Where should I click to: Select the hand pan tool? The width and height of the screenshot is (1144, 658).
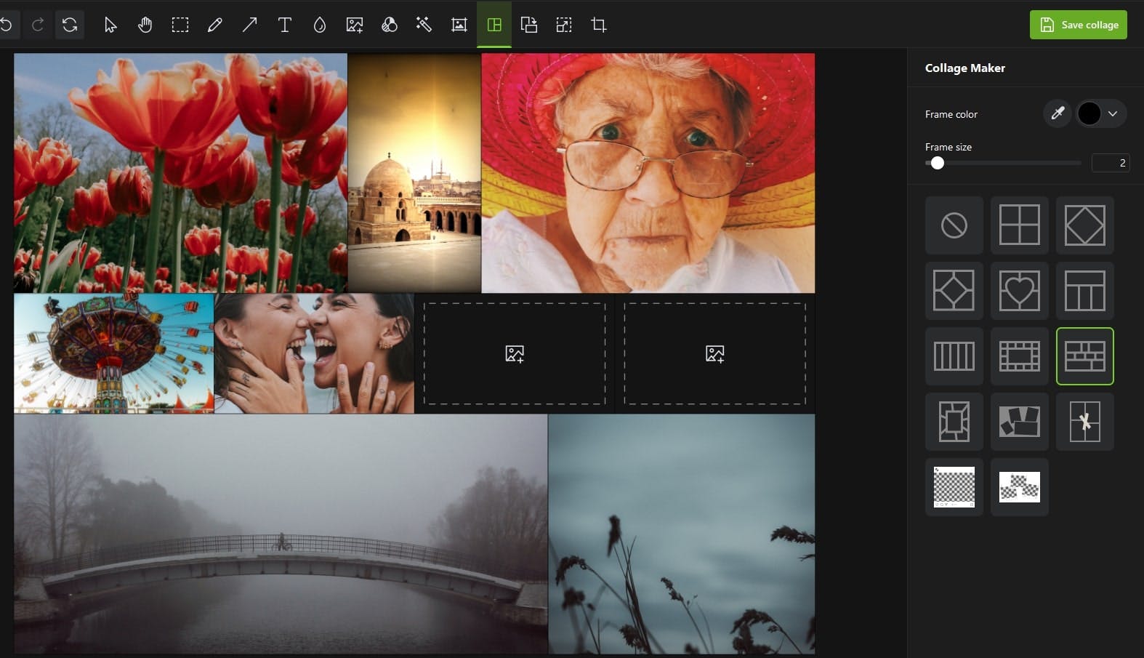[x=145, y=25]
